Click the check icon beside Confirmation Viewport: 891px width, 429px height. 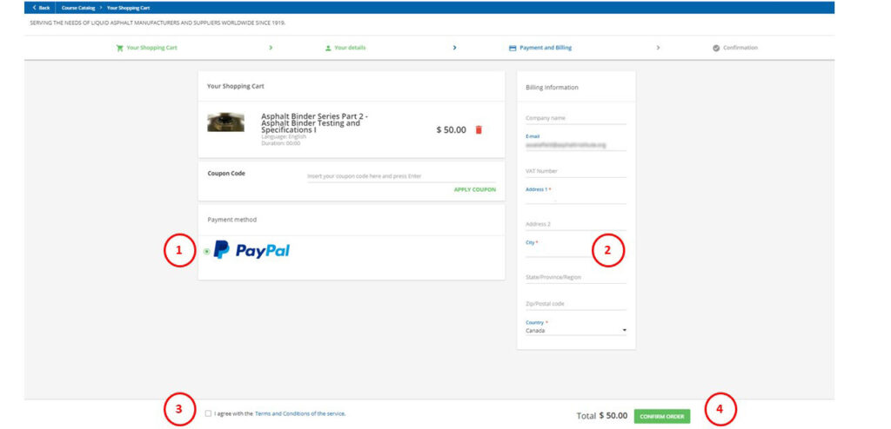click(x=716, y=49)
